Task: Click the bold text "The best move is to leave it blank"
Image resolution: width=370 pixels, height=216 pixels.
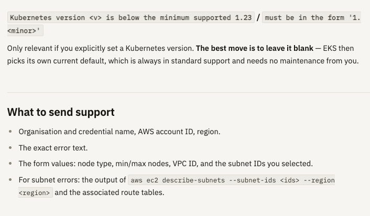Action: coord(255,48)
